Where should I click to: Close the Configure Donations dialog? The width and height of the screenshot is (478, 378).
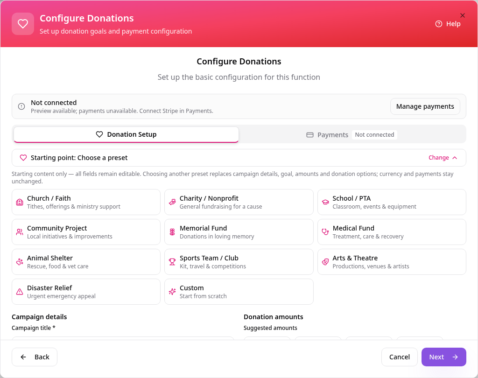coord(463,15)
